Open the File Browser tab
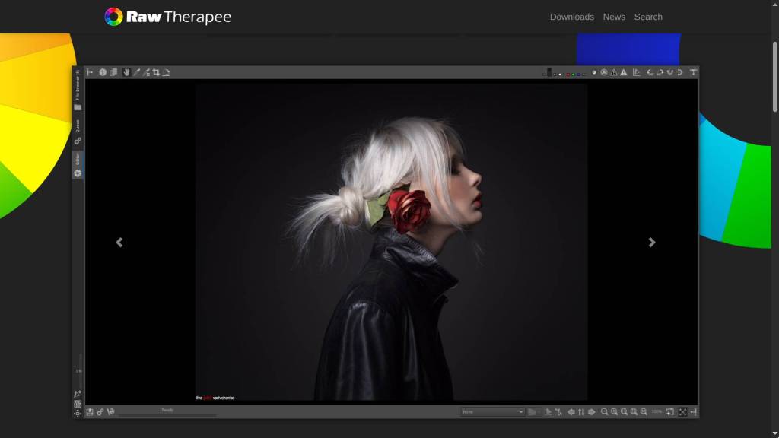Viewport: 779px width, 438px height. (78, 90)
